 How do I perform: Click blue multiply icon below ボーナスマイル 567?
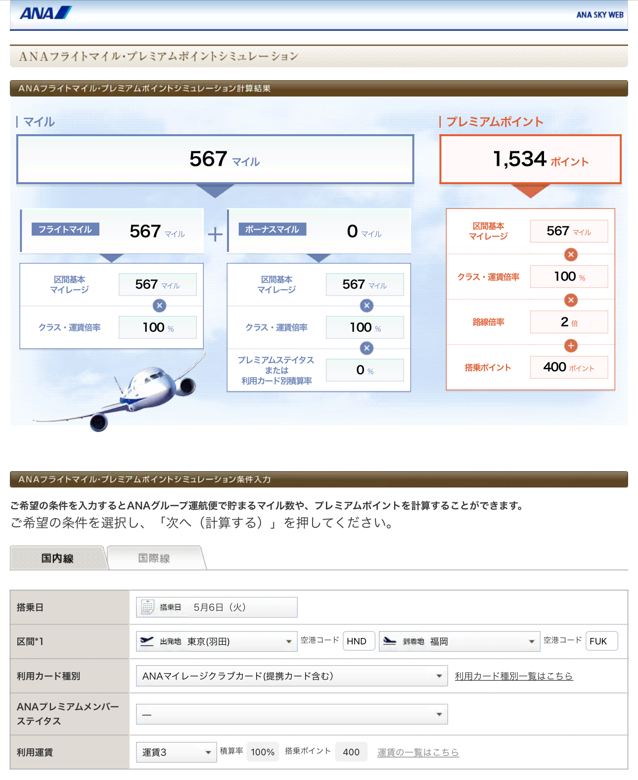[x=366, y=305]
